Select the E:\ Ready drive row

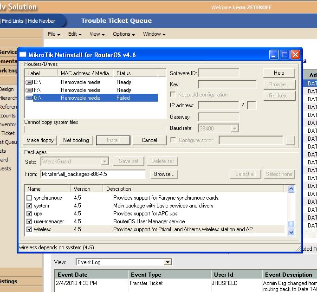point(91,82)
